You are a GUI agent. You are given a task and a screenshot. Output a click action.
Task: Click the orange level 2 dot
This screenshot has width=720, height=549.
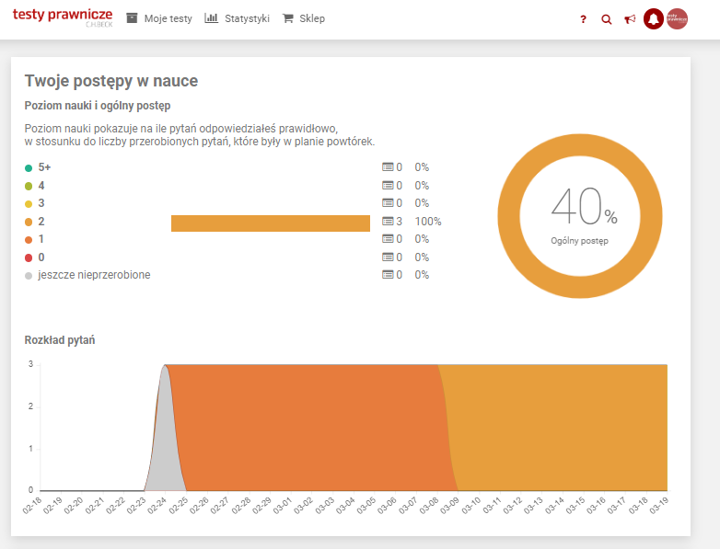point(29,222)
